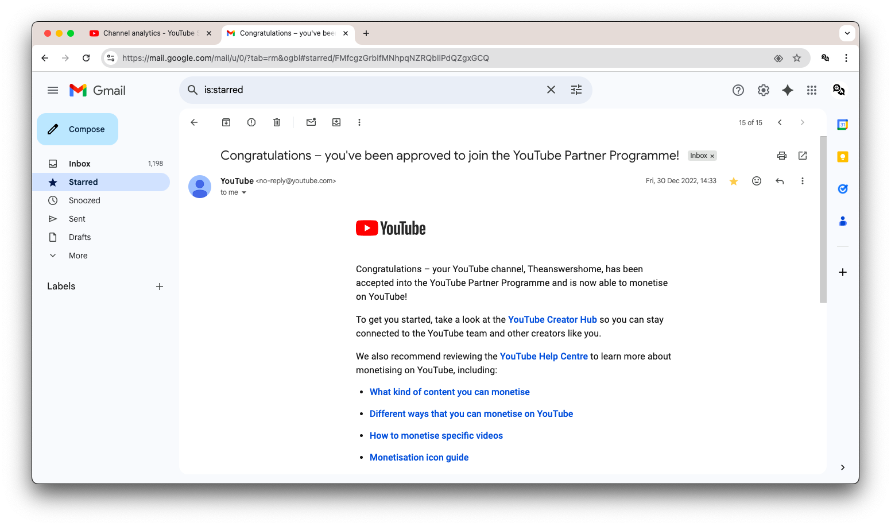Archive this email

coord(226,122)
